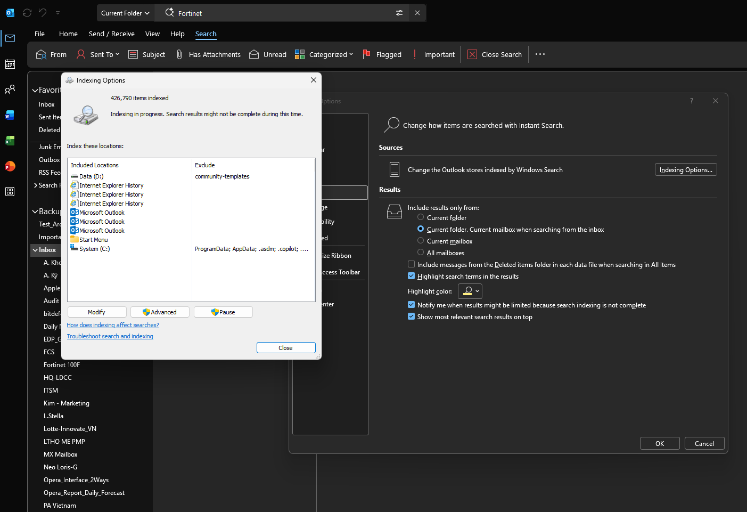Open Current Folder scope dropdown
Screen dimensions: 747x512
click(x=126, y=13)
